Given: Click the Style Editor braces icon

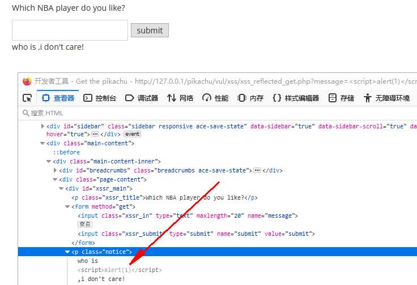Looking at the screenshot, I should [x=277, y=98].
